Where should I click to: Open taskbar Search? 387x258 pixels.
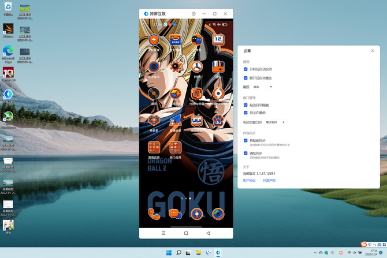point(178,253)
